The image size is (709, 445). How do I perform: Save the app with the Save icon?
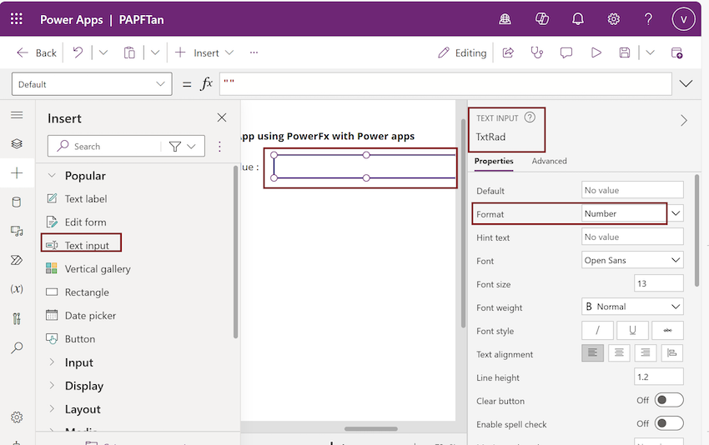[x=625, y=52]
